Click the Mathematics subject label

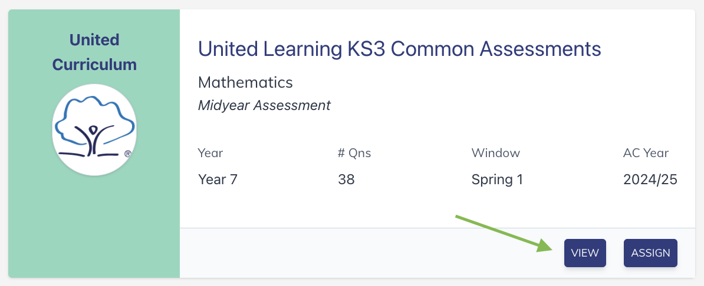point(245,82)
